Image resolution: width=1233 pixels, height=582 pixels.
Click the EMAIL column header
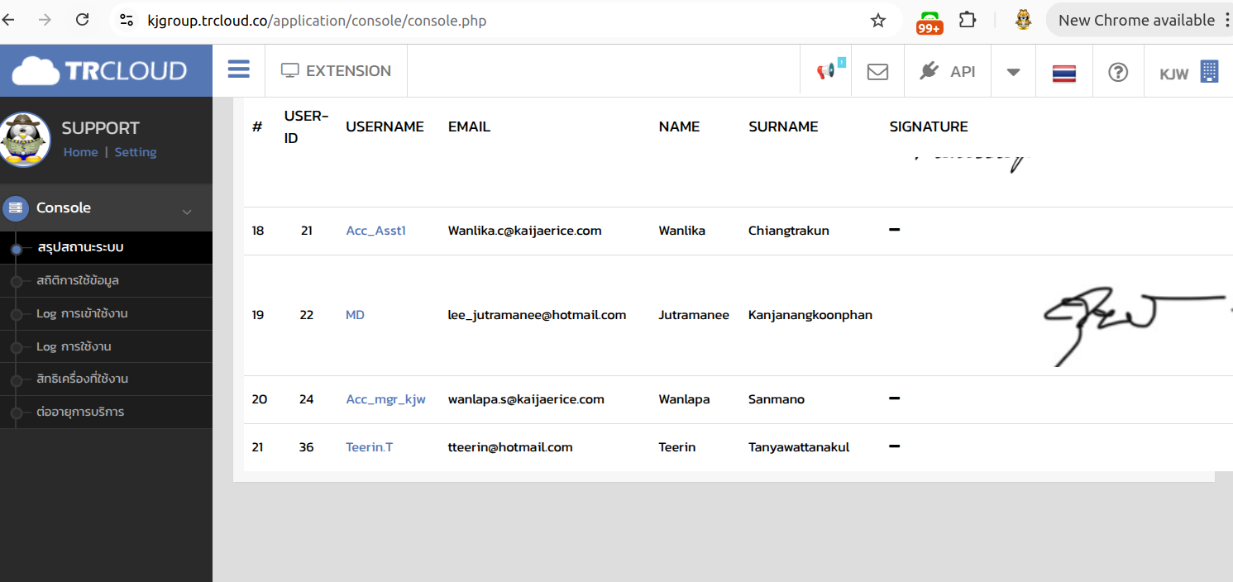click(469, 126)
